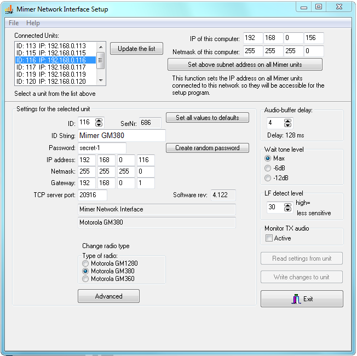Select unit ID: 120 in the list
357x356 pixels.
(x=55, y=81)
